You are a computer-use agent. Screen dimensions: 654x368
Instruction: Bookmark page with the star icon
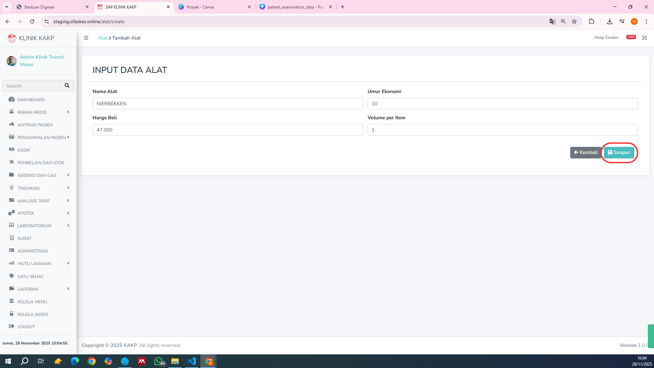[x=574, y=21]
